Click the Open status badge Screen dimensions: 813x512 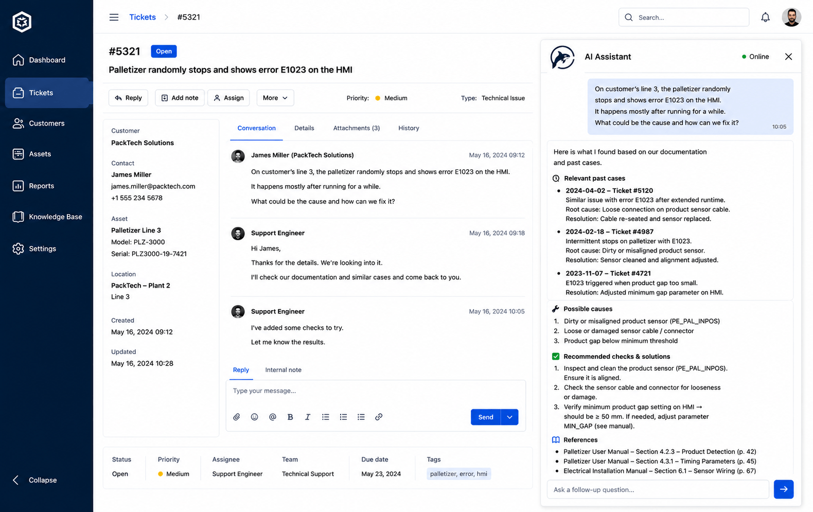164,51
